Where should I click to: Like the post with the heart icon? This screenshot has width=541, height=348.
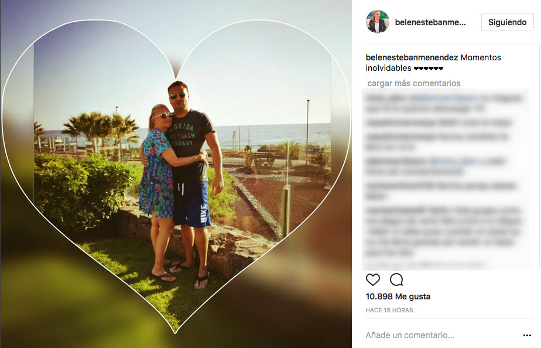(x=372, y=279)
